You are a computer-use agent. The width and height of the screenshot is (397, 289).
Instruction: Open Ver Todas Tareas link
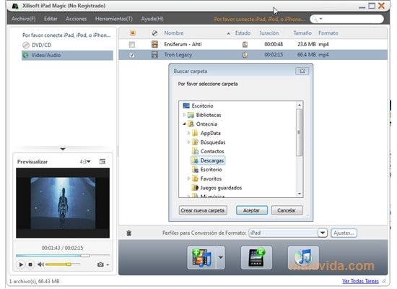[360, 281]
